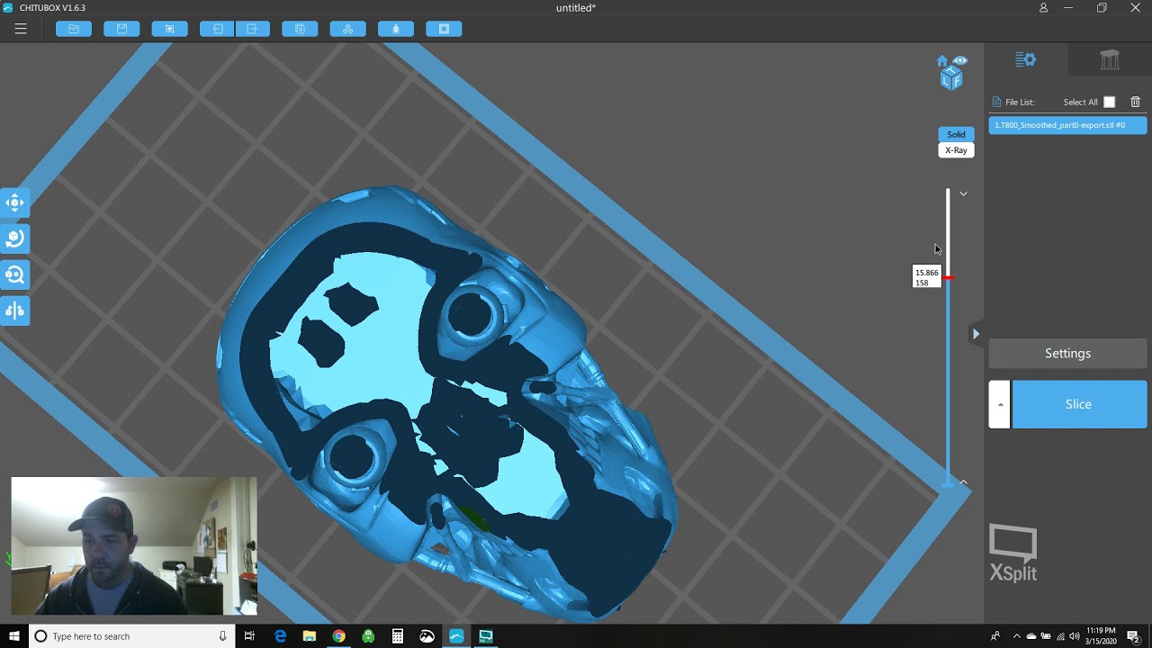
Task: Switch to the supports tab
Action: coord(1110,60)
